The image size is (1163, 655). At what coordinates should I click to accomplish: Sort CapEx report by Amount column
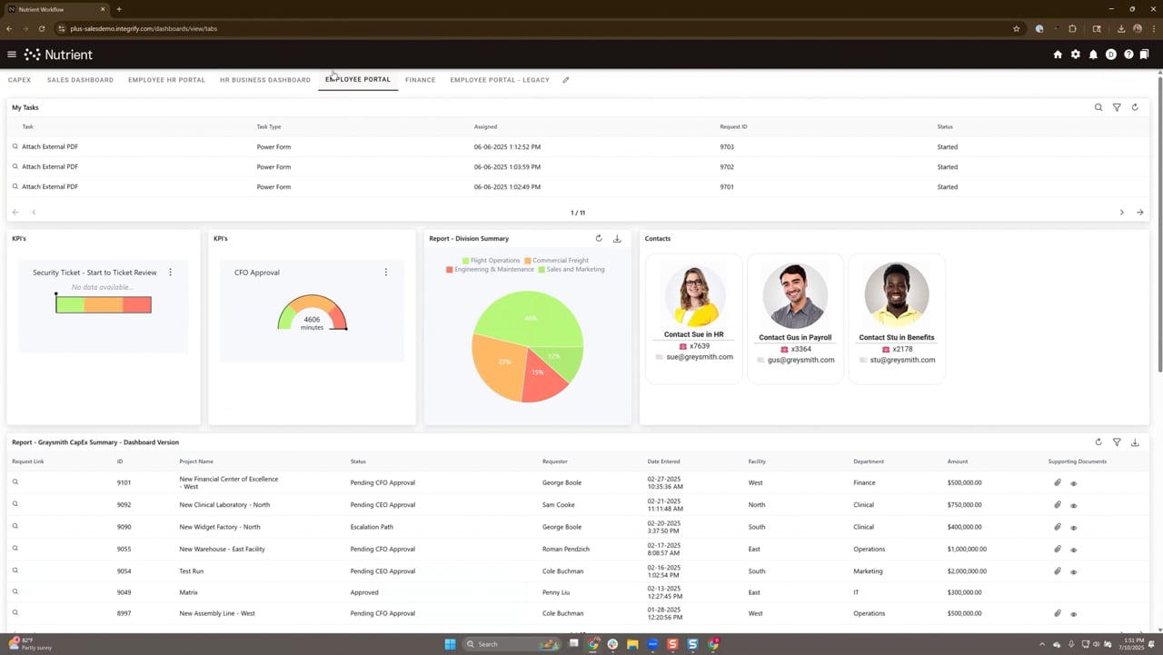958,461
